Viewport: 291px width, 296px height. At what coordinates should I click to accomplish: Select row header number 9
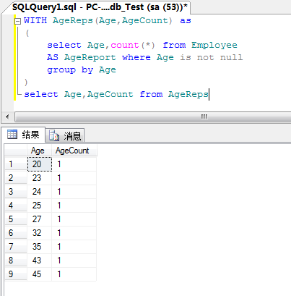click(x=16, y=274)
